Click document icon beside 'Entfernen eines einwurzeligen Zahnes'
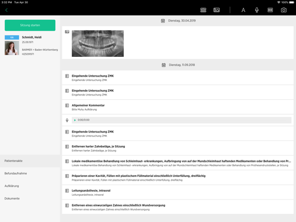 click(x=67, y=205)
